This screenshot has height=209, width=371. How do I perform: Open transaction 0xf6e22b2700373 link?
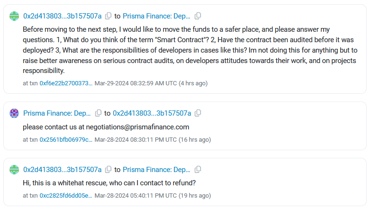(x=66, y=83)
